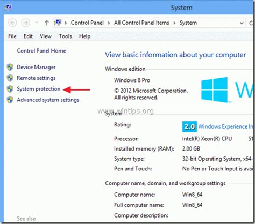This screenshot has height=224, width=255.
Task: Click the Processor label
Action: click(x=126, y=139)
